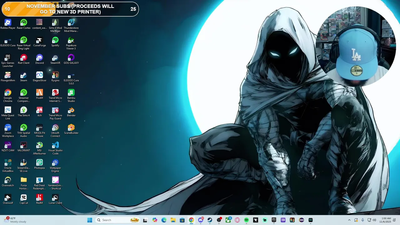Image resolution: width=400 pixels, height=225 pixels.
Task: Open the Wallpaper Engine desktop shortcut
Action: 55,166
